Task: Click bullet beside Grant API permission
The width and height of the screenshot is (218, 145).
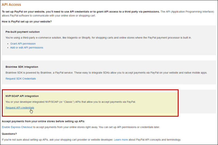Action: (8, 44)
